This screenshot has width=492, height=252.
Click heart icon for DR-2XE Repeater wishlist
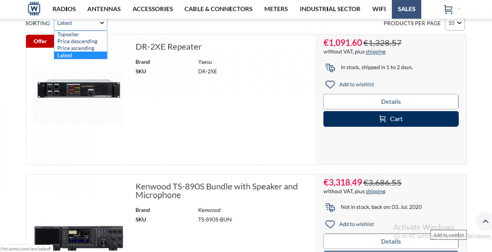point(330,84)
